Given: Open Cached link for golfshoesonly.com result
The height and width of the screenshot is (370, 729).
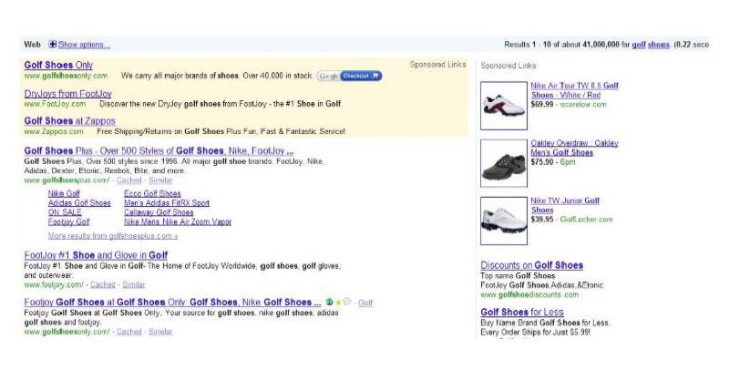Looking at the screenshot, I should 128,332.
